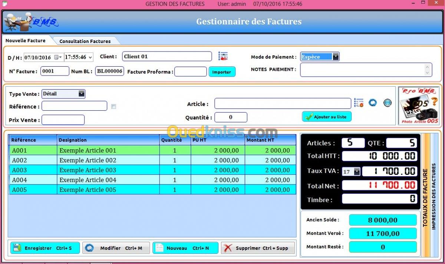This screenshot has height=264, width=445.
Task: Click the Notes Paiement scrollbar down arrow
Action: 428,73
